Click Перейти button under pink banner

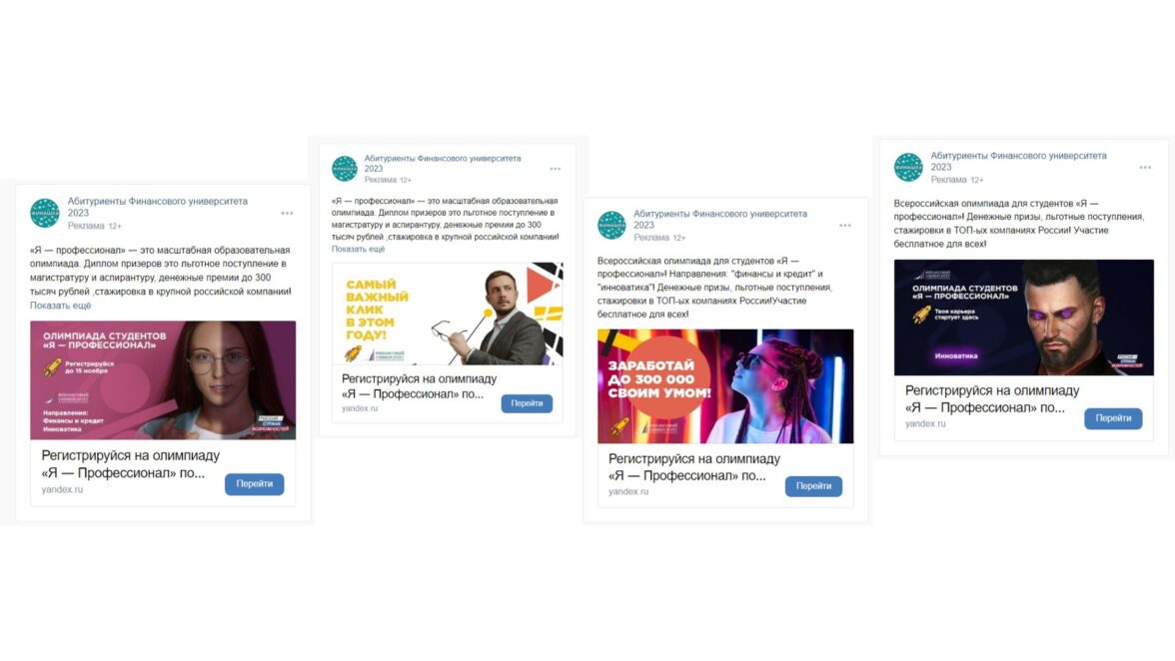254,483
